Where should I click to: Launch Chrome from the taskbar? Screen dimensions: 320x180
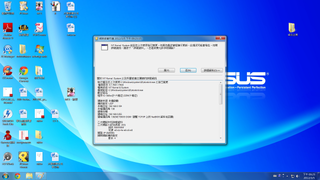click(17, 176)
